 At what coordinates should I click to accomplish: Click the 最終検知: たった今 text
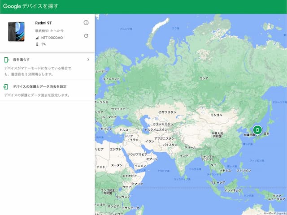click(x=49, y=31)
